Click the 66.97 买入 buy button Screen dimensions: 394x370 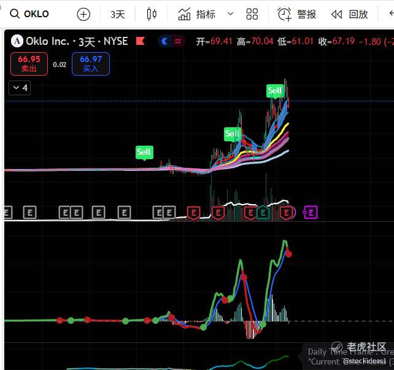point(91,64)
